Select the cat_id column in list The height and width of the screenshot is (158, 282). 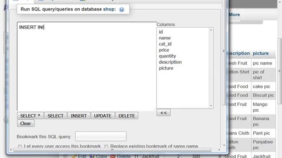coord(165,44)
